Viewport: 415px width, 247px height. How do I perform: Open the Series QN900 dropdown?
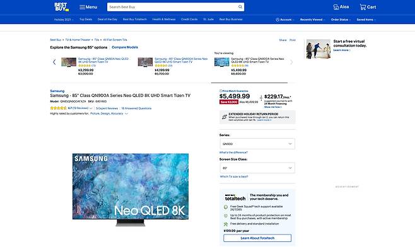tap(257, 144)
